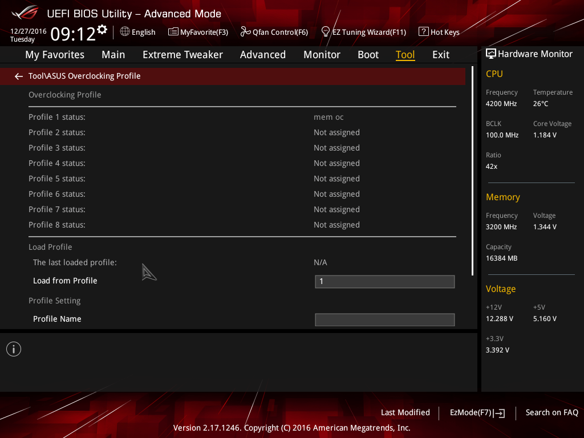
Task: Click the Hot Keys question mark icon
Action: pos(424,32)
